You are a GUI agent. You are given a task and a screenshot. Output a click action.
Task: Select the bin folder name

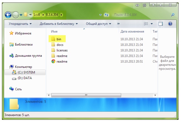pyautogui.click(x=59, y=39)
